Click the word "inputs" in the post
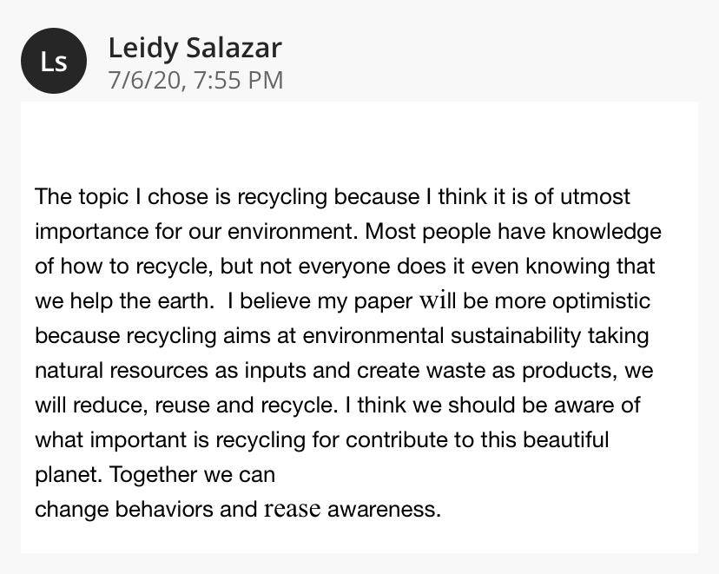Screen dimensions: 719x574 pyautogui.click(x=275, y=372)
